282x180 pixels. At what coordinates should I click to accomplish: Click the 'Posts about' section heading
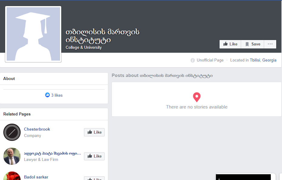tap(162, 76)
